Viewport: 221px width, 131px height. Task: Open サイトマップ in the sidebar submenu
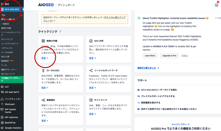point(7,39)
